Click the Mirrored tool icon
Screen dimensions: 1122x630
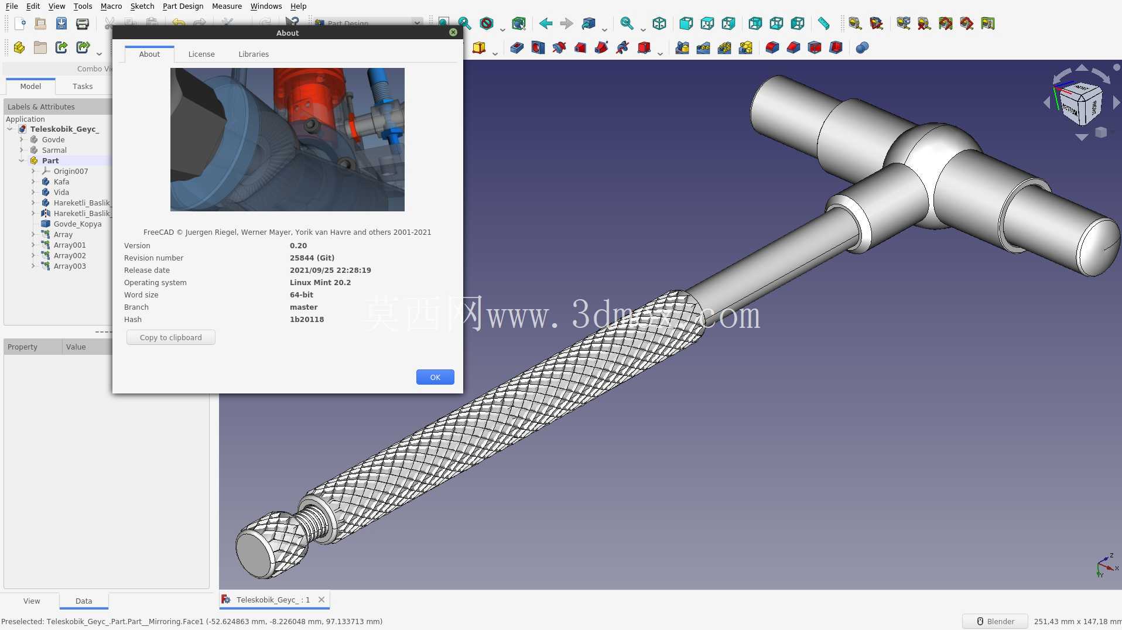point(682,47)
